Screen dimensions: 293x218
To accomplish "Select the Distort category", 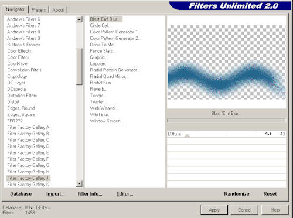I will (x=13, y=102).
